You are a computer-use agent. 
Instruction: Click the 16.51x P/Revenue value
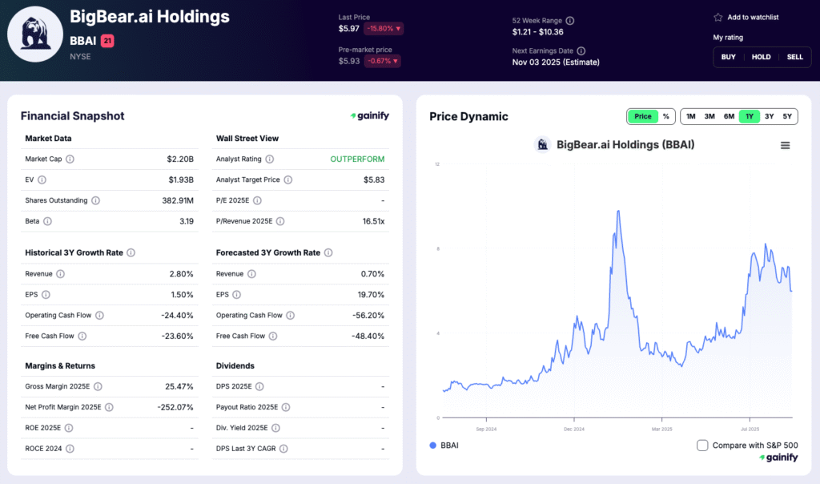click(x=373, y=221)
